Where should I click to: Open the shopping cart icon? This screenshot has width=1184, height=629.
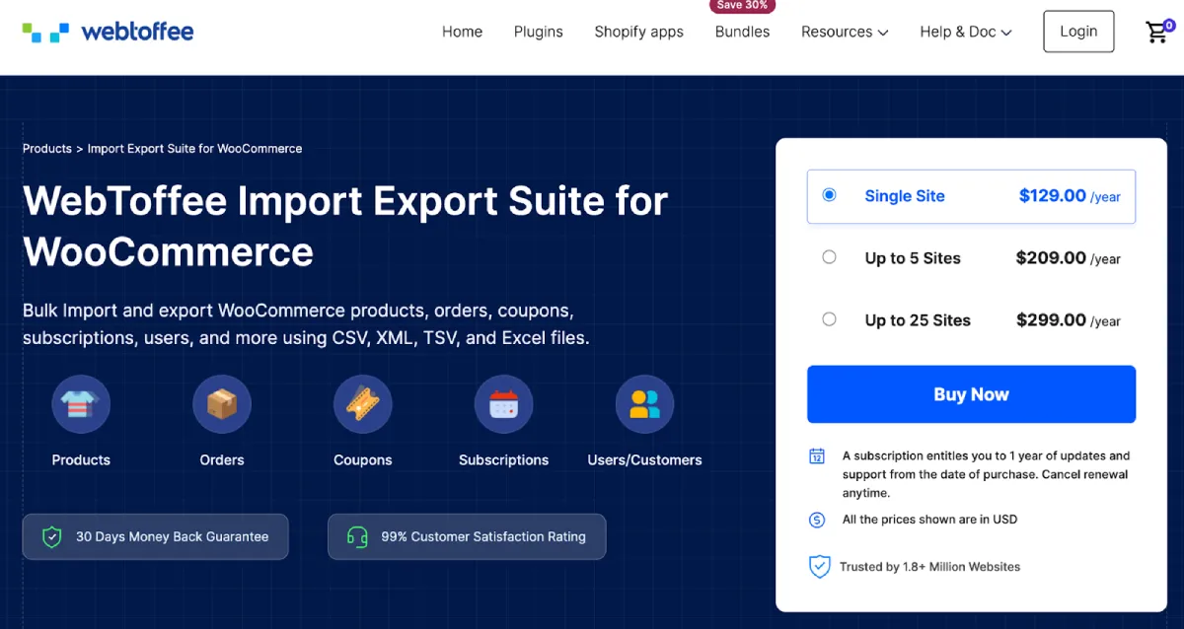point(1158,32)
